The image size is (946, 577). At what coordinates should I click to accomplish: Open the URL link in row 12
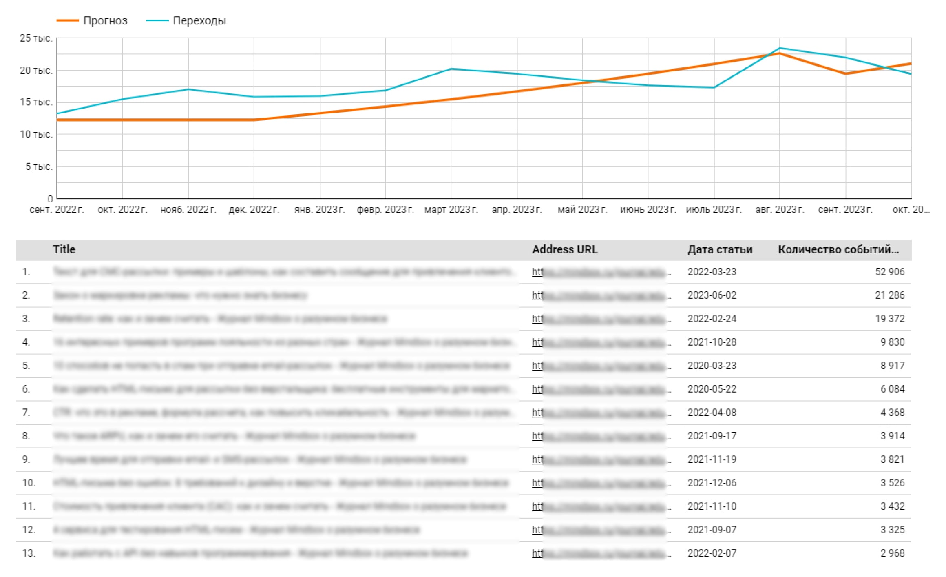(601, 530)
